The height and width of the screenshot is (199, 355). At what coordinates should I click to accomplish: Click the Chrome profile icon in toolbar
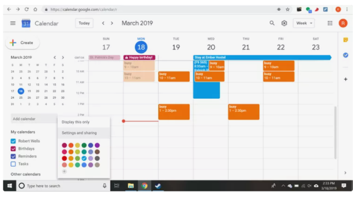tap(338, 9)
